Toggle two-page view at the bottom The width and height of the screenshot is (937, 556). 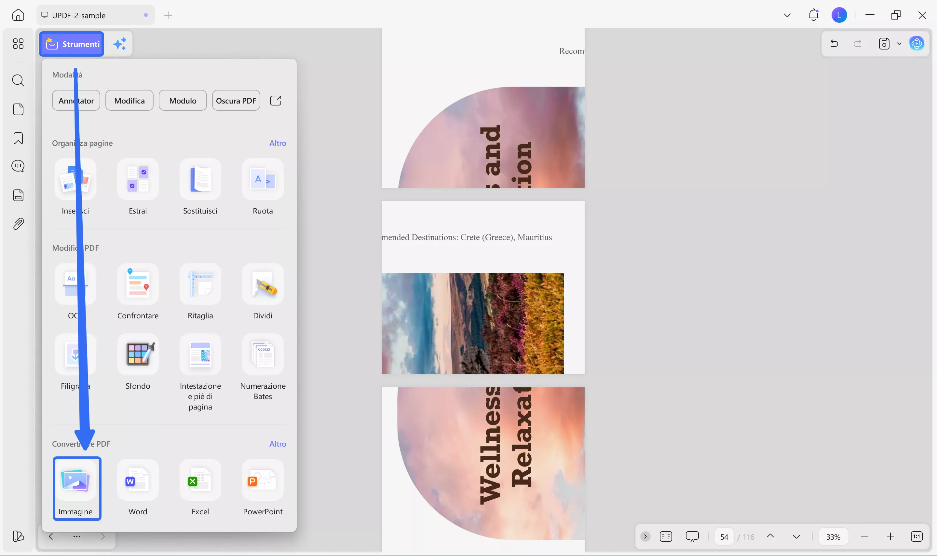pos(666,536)
